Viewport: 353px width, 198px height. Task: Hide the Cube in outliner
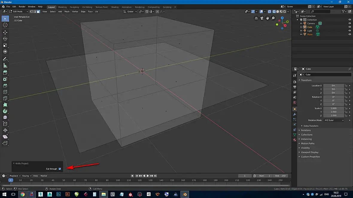[x=349, y=27]
